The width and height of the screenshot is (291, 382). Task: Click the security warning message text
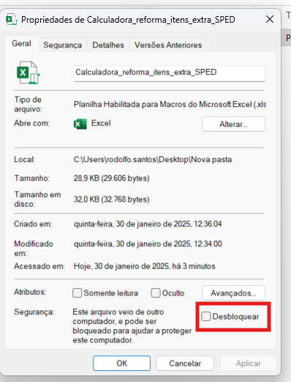pyautogui.click(x=132, y=326)
